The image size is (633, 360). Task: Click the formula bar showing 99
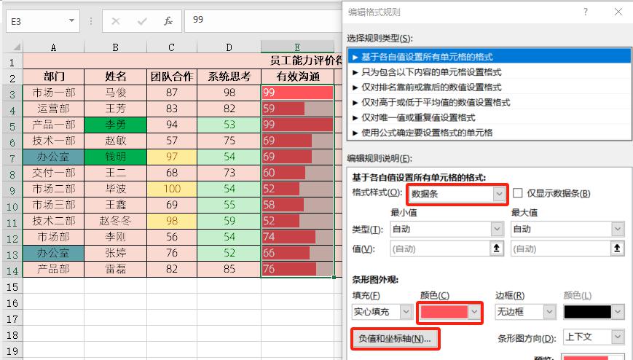click(263, 21)
